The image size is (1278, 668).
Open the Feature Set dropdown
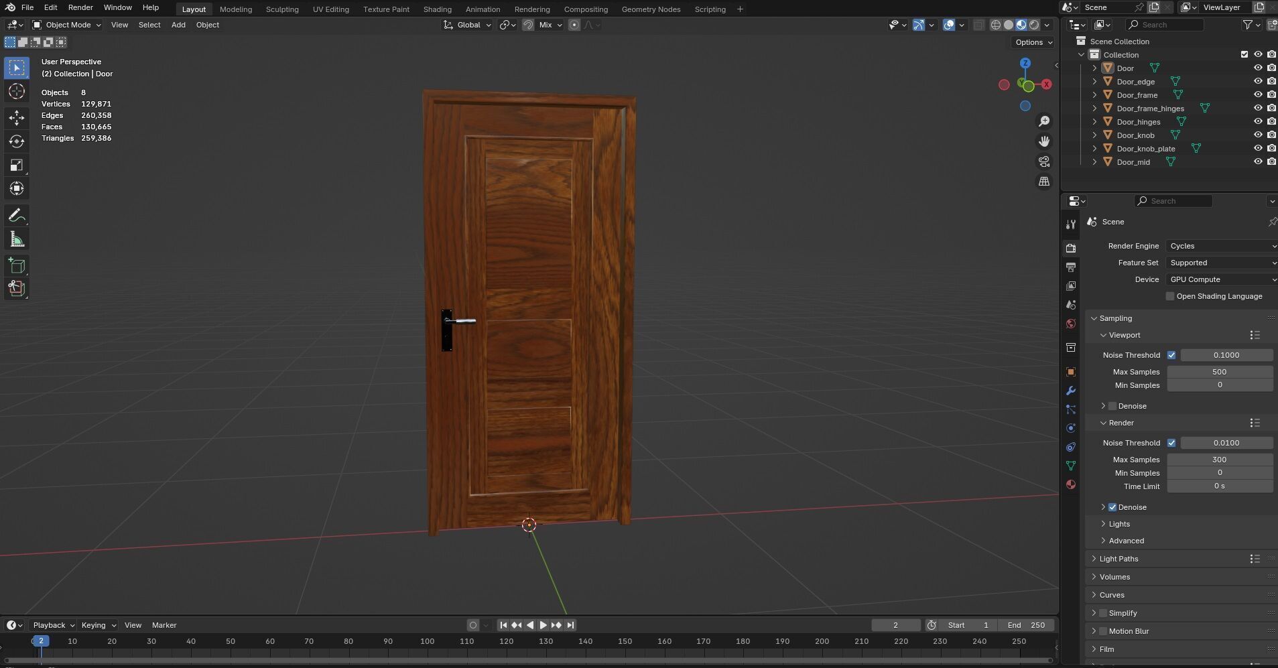[x=1221, y=263]
